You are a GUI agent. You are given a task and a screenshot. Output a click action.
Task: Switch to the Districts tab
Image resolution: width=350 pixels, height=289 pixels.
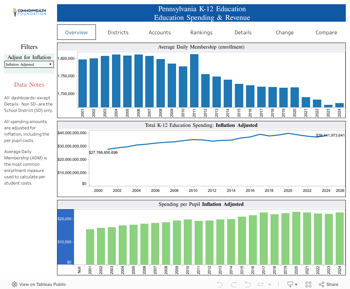pos(118,32)
